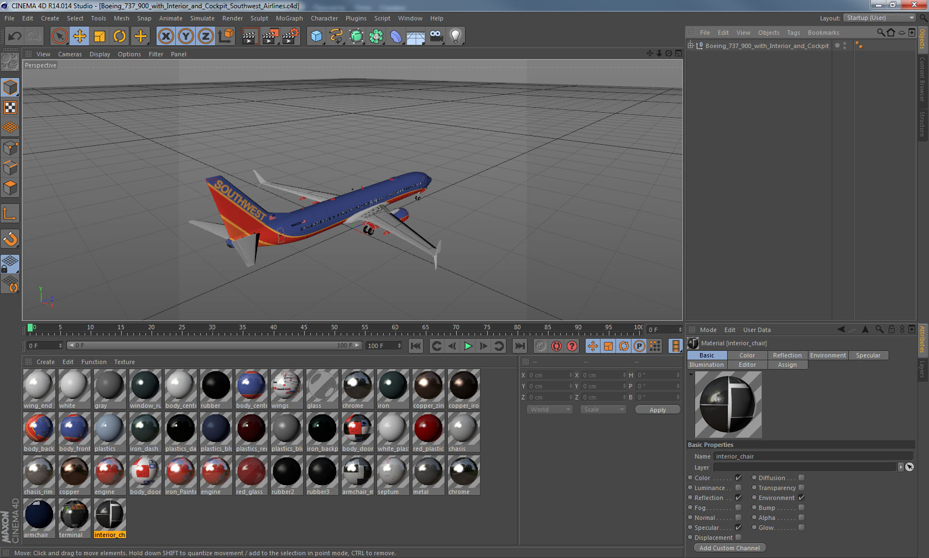Image resolution: width=929 pixels, height=558 pixels.
Task: Open the Simulate menu
Action: click(202, 18)
